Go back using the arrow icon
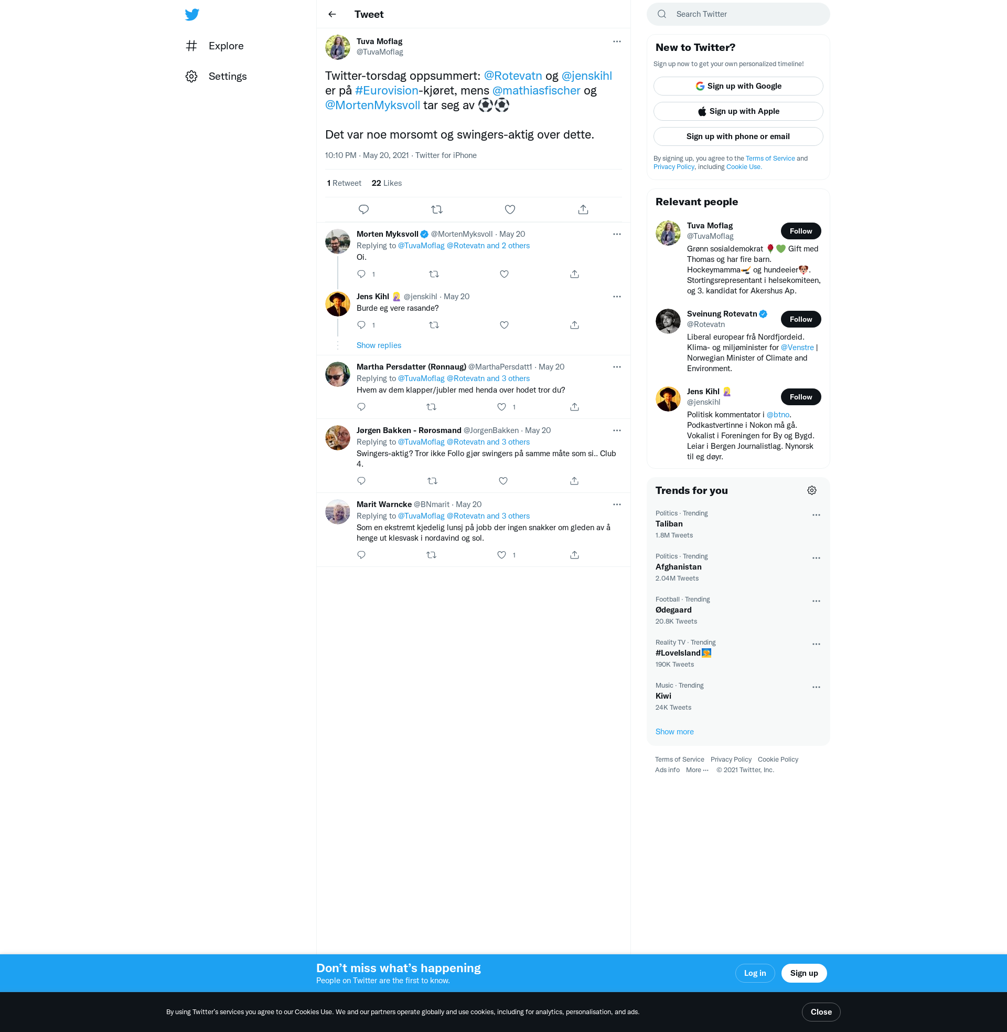 tap(332, 14)
